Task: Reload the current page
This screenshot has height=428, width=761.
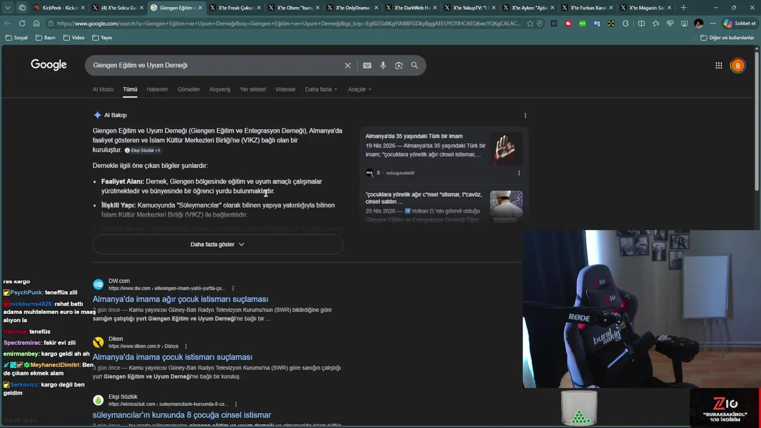Action: click(22, 23)
